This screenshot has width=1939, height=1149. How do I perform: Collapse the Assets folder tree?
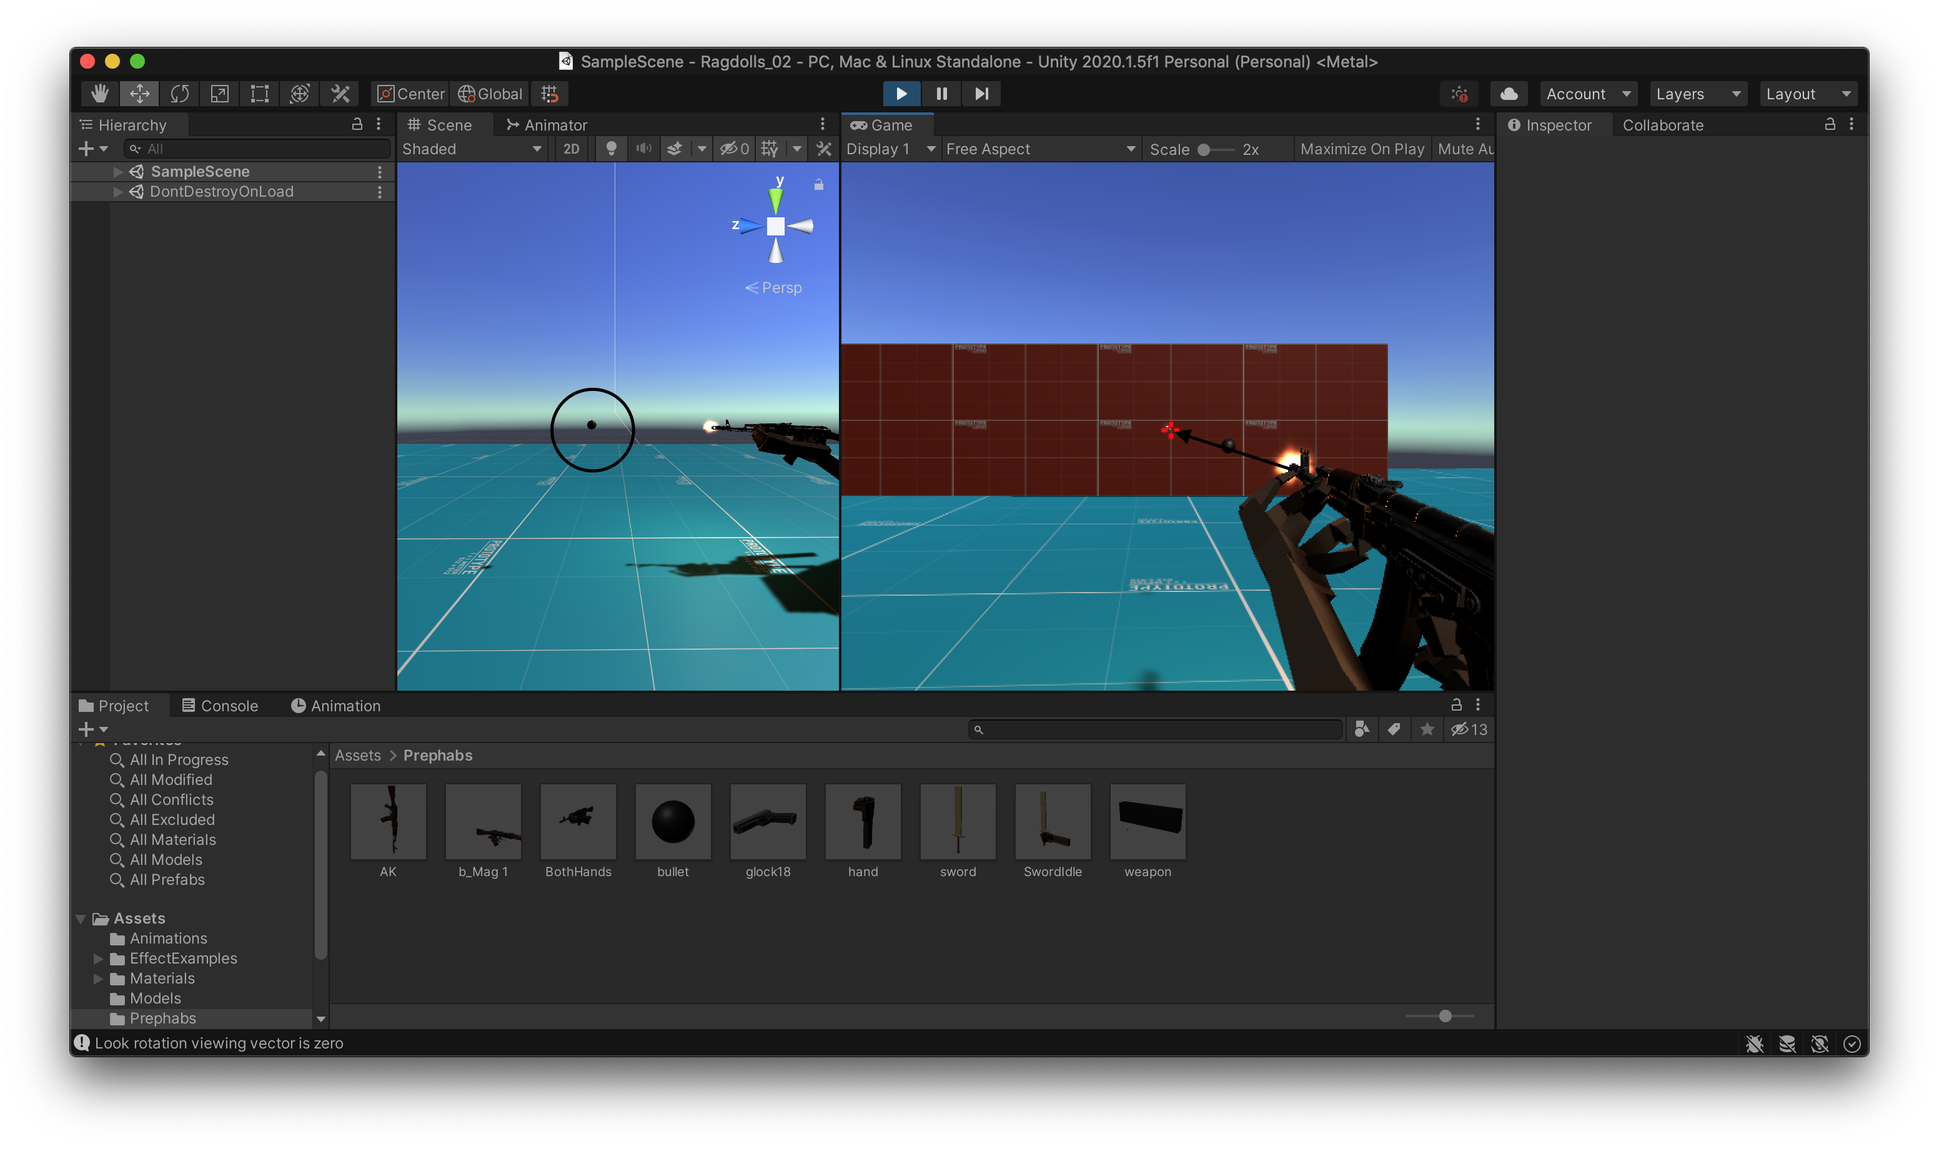[81, 919]
